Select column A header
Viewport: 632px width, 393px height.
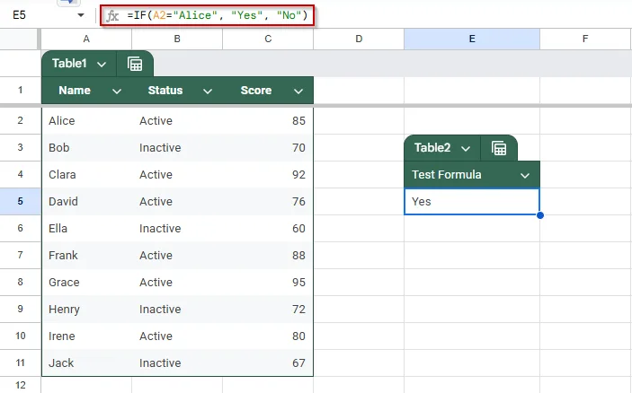(86, 39)
